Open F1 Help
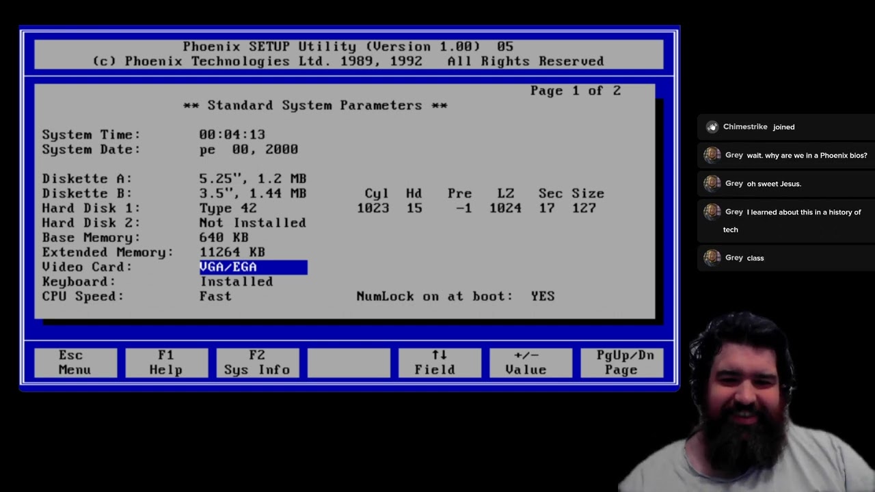This screenshot has width=875, height=492. point(166,363)
